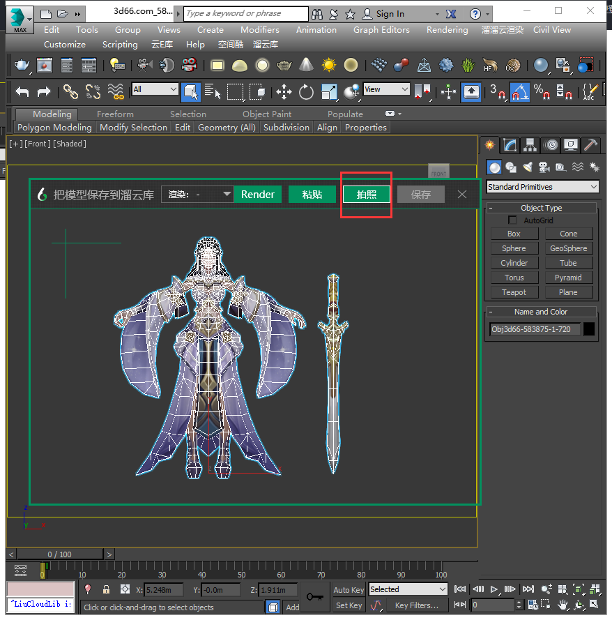
Task: Open the Rendering menu
Action: pos(447,30)
